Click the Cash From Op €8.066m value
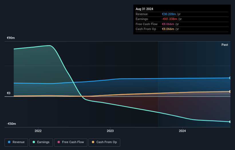The image size is (235, 150). pyautogui.click(x=168, y=29)
